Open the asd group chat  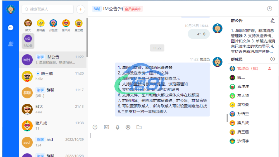[x=53, y=142]
